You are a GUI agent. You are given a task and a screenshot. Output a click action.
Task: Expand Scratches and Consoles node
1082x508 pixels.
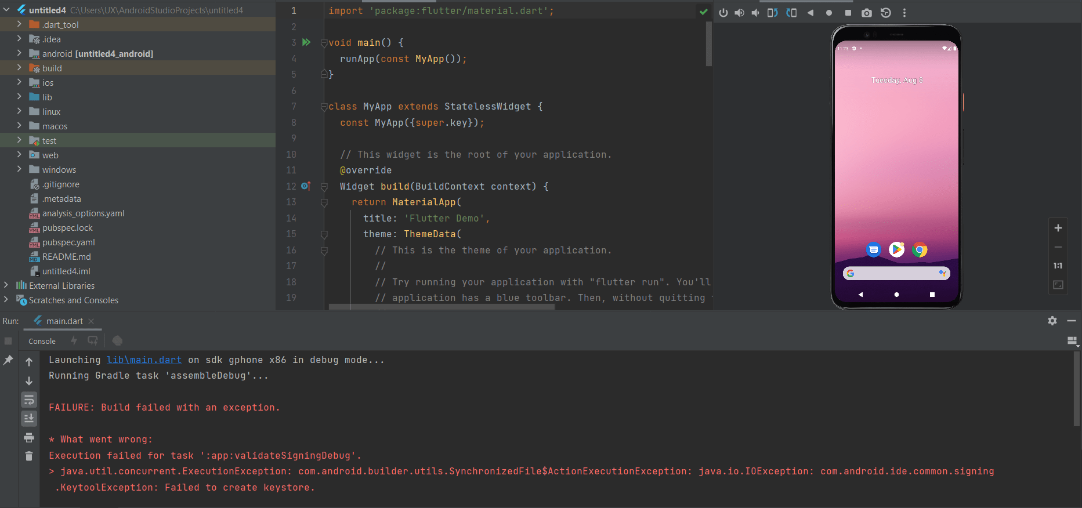click(6, 300)
